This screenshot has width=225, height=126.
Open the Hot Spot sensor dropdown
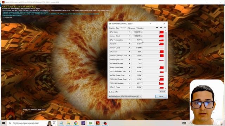coord(129,44)
